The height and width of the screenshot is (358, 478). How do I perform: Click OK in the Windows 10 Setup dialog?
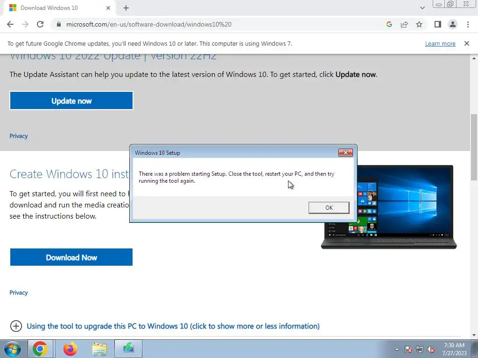pos(329,207)
